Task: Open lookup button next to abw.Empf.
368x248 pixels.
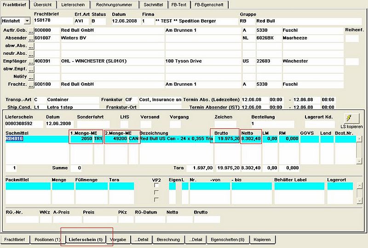Action: coord(31,69)
